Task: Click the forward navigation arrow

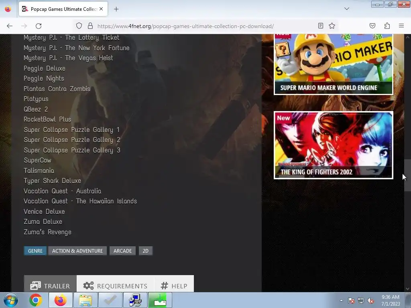Action: 24,26
